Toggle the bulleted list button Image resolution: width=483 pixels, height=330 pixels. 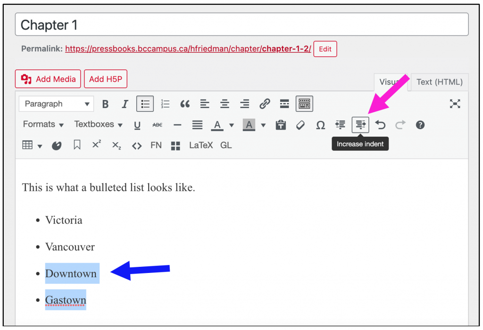pos(145,104)
